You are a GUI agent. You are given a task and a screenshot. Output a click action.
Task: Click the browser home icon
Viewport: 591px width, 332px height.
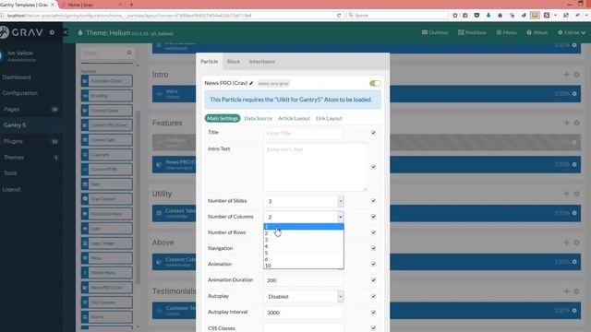tap(500, 16)
